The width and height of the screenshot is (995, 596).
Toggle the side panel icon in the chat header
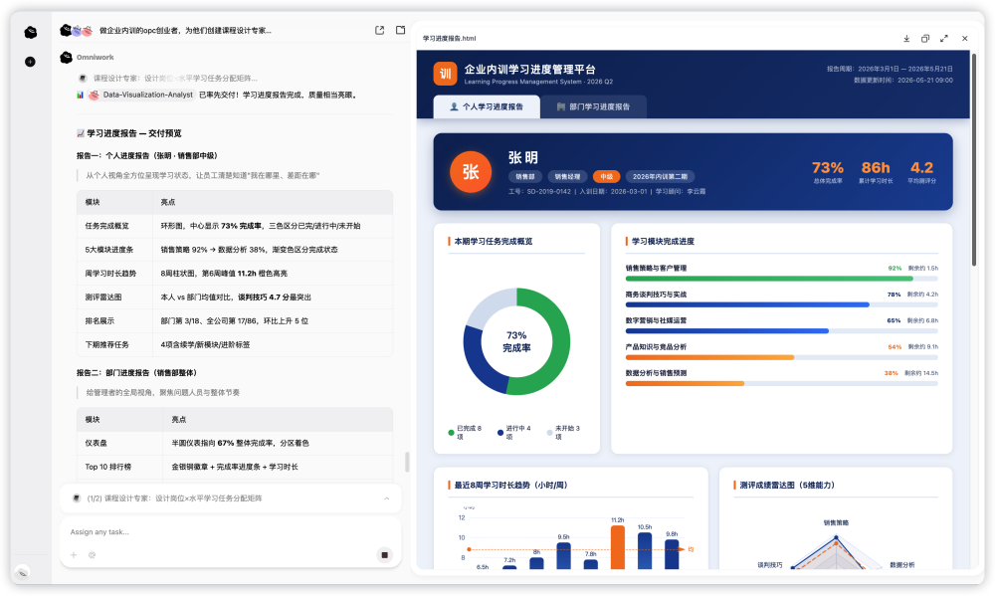click(400, 30)
